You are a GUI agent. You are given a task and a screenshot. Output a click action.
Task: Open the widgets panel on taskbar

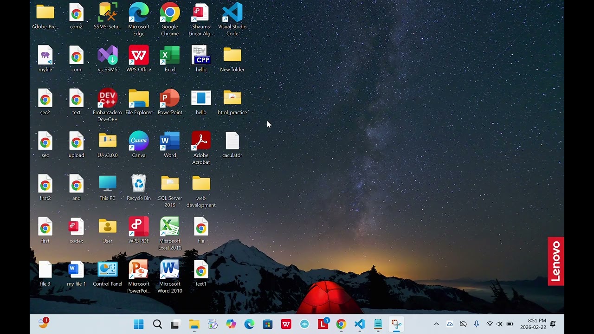tap(43, 323)
